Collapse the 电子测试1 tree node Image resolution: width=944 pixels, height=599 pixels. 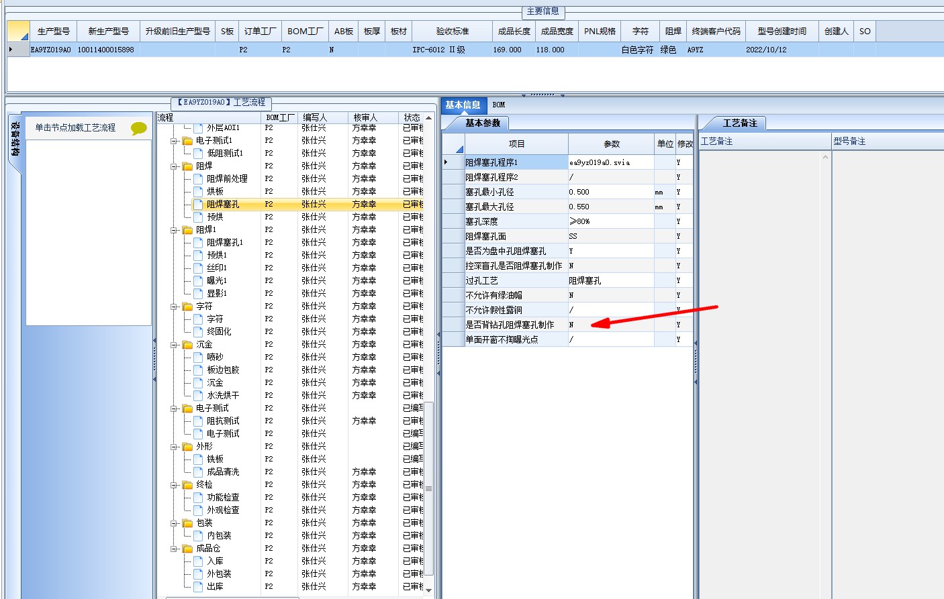coord(174,141)
